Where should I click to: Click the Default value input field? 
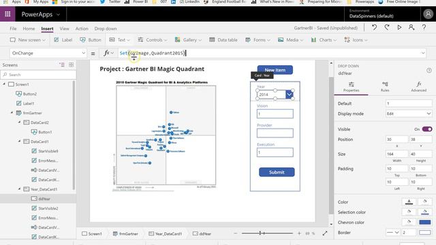[409, 103]
